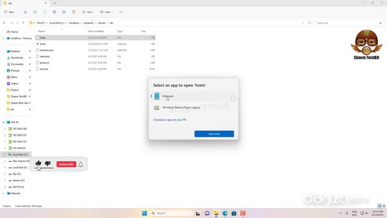Click This PC in the address breadcrumb

coord(41,23)
